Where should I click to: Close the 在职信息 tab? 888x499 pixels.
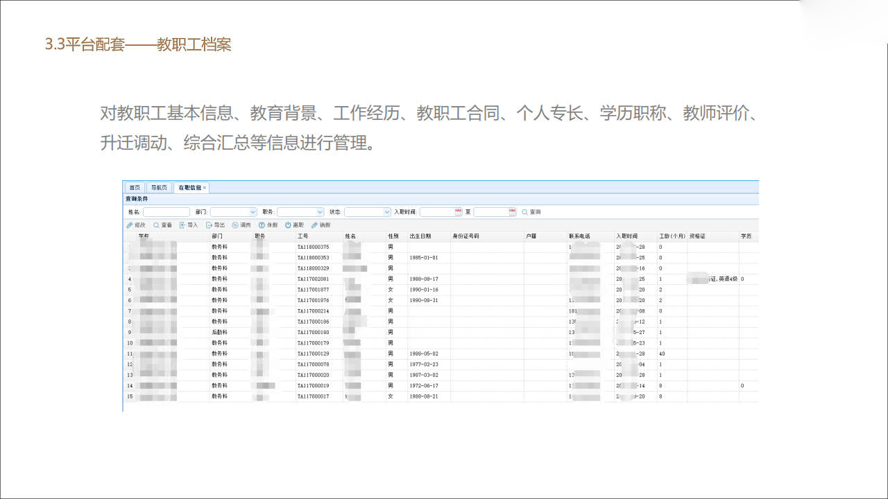(205, 188)
